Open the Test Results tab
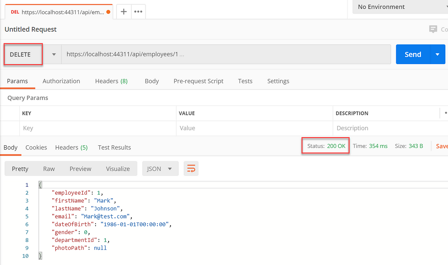This screenshot has width=448, height=265. pyautogui.click(x=114, y=147)
